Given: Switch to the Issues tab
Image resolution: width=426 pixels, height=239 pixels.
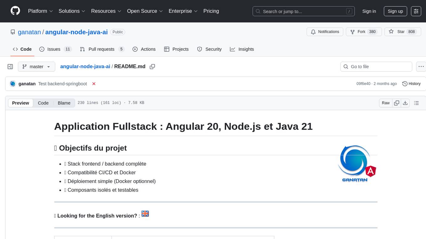Looking at the screenshot, I should pos(55,49).
